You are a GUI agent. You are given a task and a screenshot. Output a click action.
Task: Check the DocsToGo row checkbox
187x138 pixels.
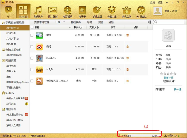point(32,58)
